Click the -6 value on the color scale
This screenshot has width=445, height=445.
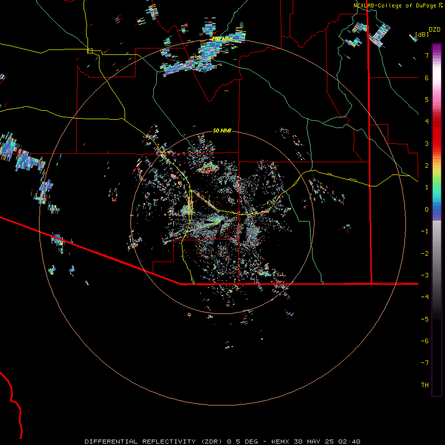425,341
